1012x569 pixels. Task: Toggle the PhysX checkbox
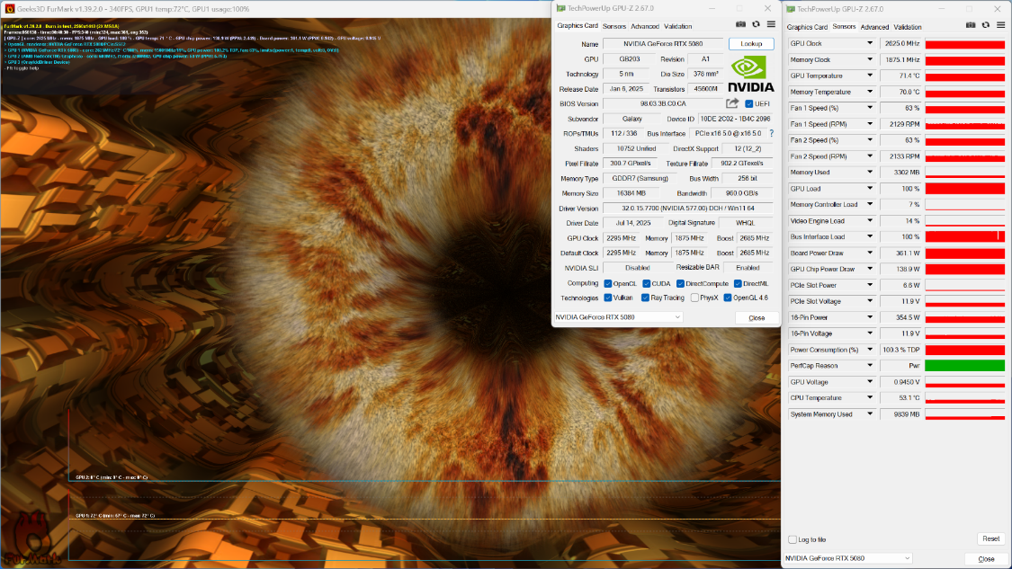pyautogui.click(x=694, y=298)
